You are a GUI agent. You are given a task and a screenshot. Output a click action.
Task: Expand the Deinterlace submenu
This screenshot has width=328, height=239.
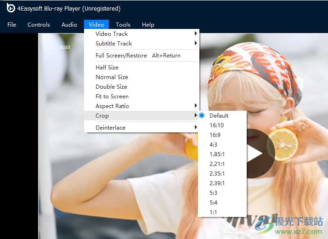point(141,127)
